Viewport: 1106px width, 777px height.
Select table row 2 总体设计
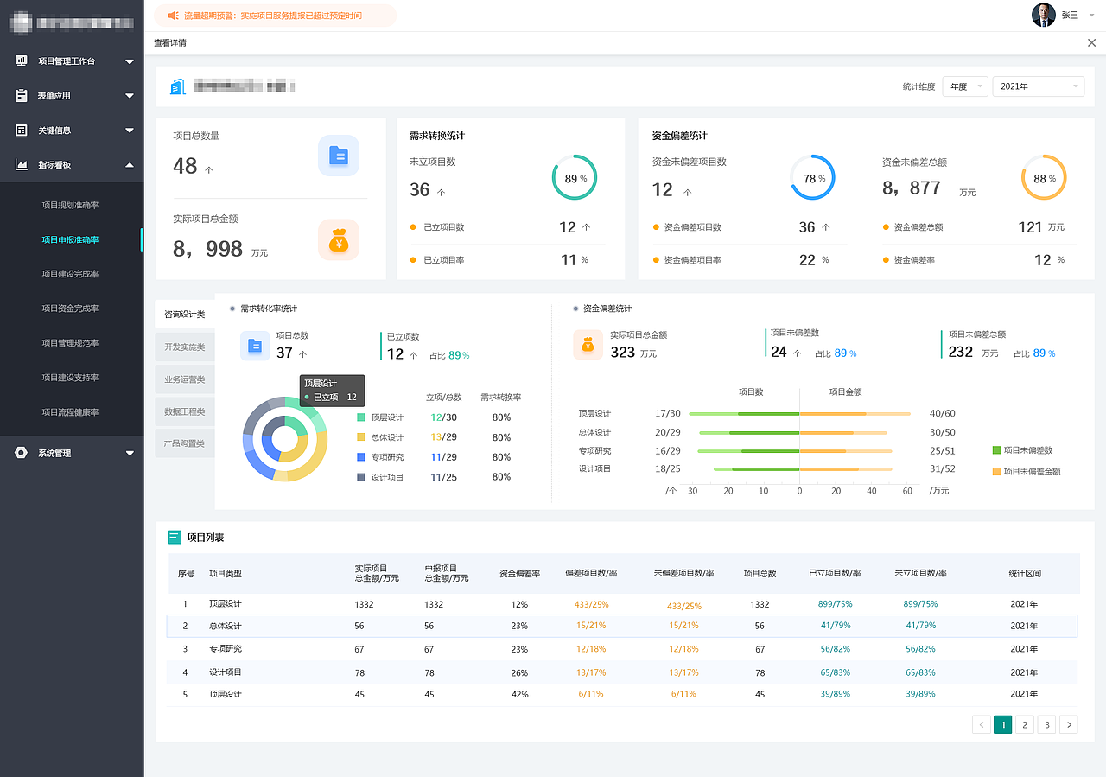coord(622,626)
